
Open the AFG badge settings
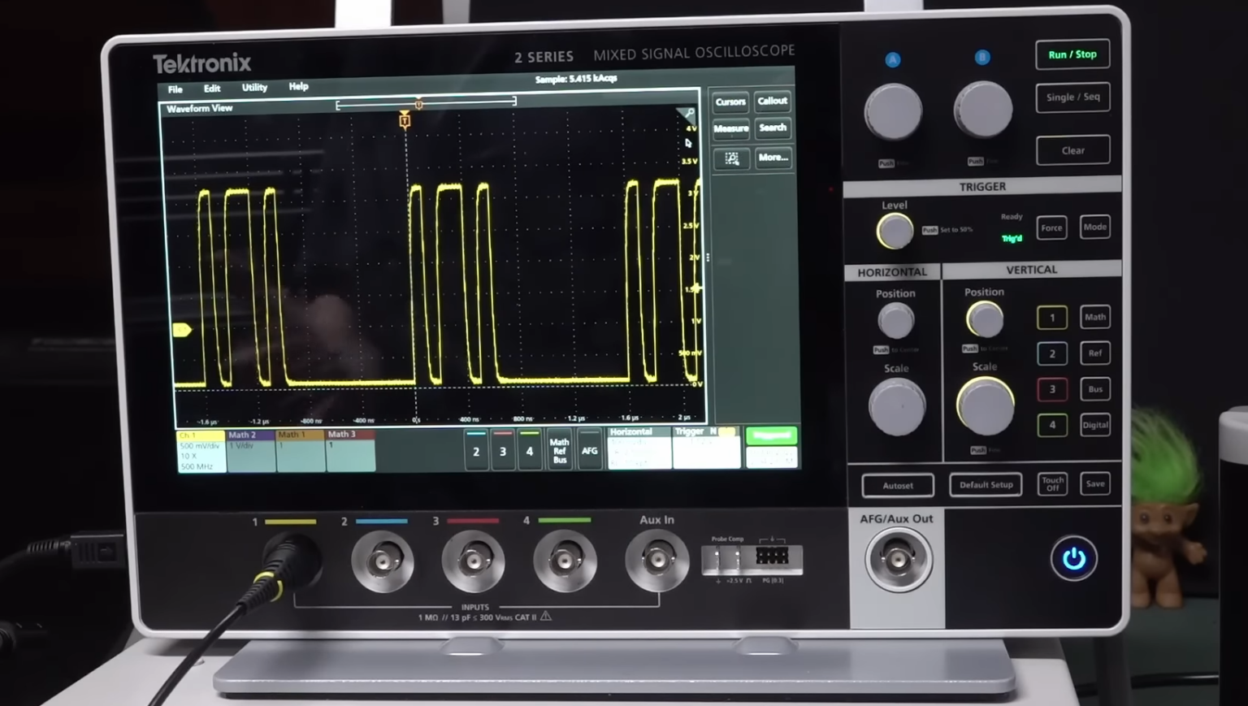tap(589, 451)
